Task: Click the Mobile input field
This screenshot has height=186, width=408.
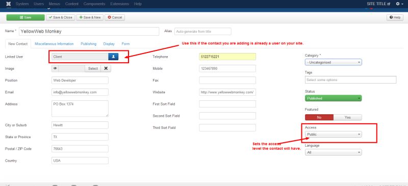Action: point(227,68)
